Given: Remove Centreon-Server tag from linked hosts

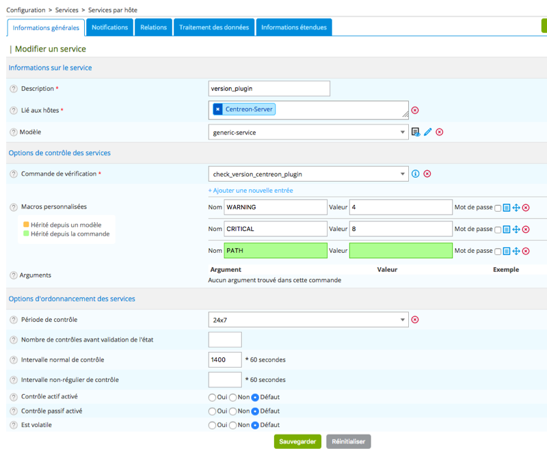Looking at the screenshot, I should click(218, 109).
